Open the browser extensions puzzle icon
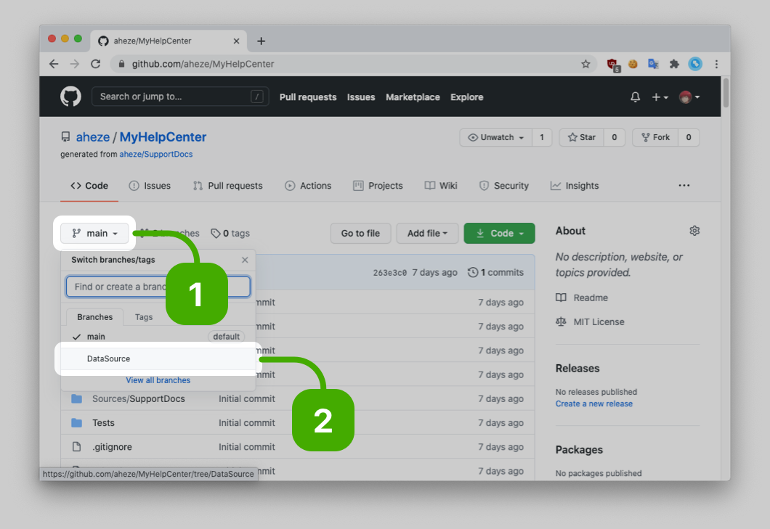Viewport: 770px width, 529px height. [674, 64]
